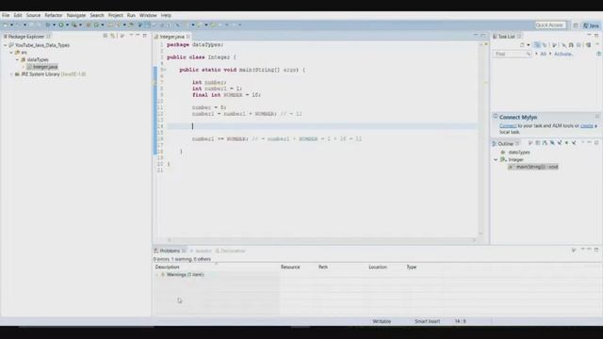Click the editor horizontal scrollbar

pos(321,240)
